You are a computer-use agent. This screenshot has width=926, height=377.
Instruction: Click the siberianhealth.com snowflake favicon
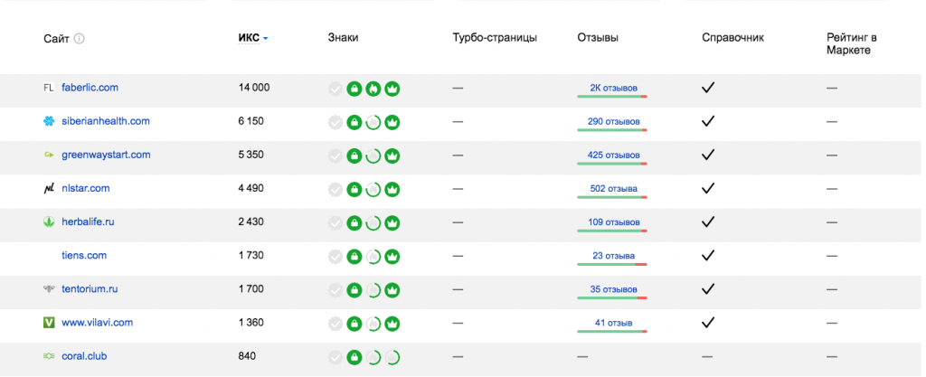(49, 121)
